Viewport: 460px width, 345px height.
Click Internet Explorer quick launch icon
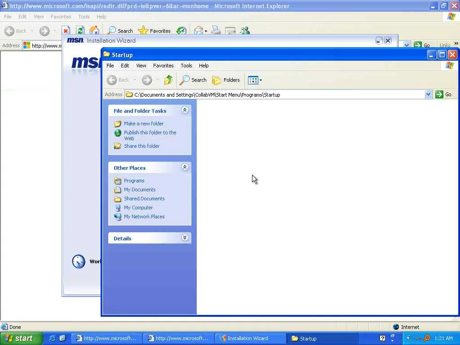pyautogui.click(x=52, y=338)
